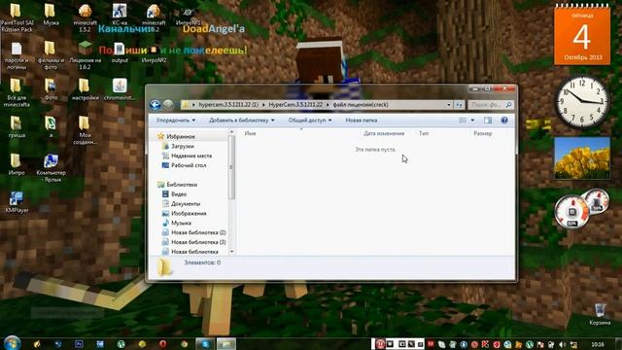
Task: Click the CPU meter gadget
Action: (x=571, y=212)
